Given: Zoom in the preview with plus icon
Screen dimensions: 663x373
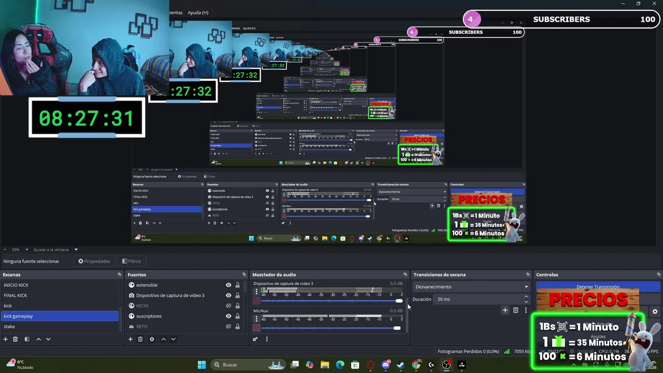Looking at the screenshot, I should pos(27,250).
